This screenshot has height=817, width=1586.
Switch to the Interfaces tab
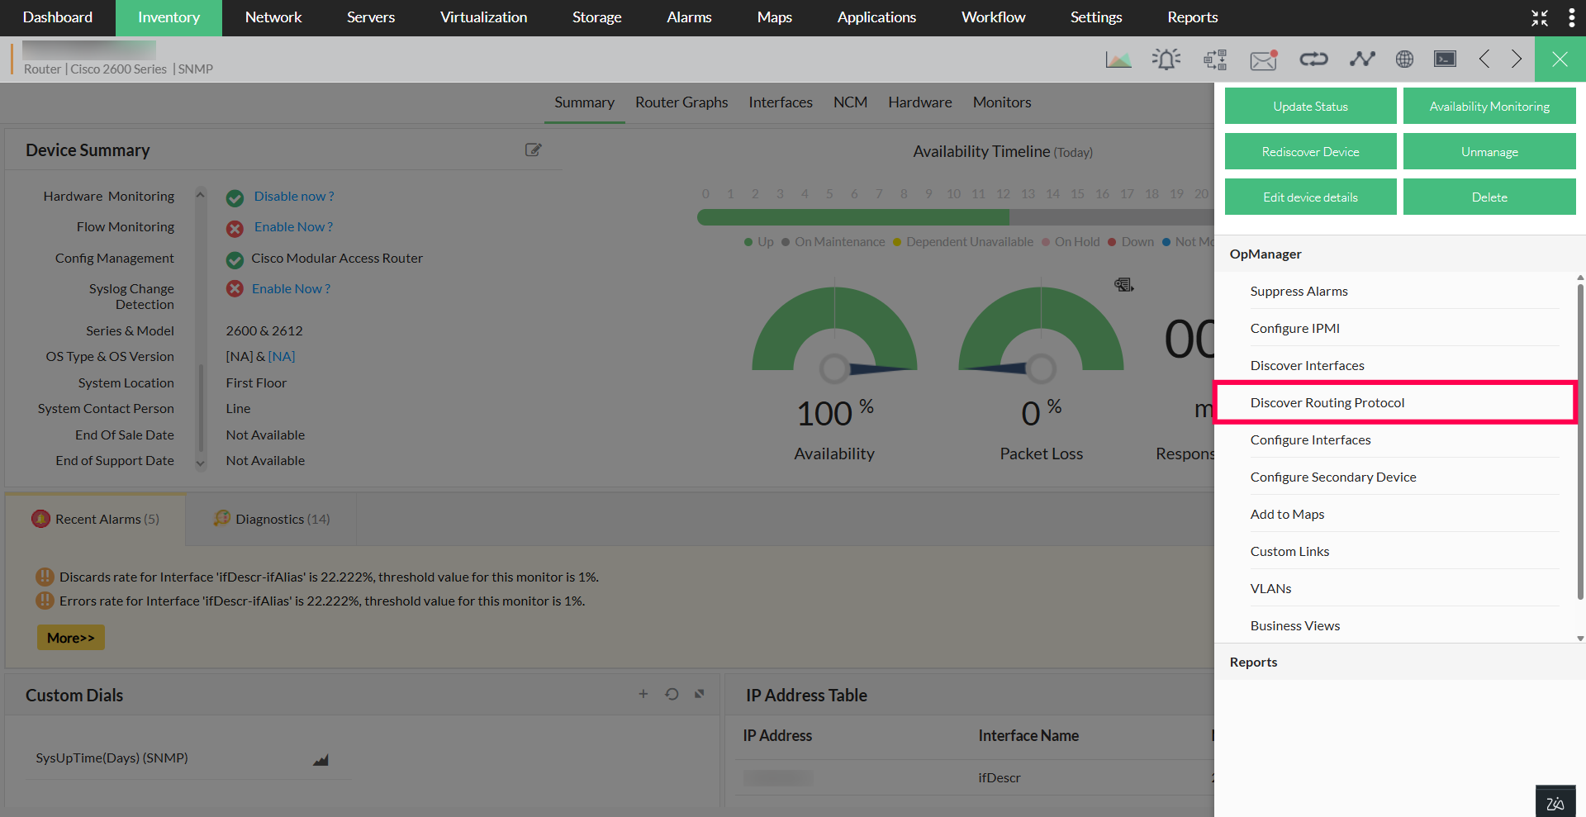(780, 102)
